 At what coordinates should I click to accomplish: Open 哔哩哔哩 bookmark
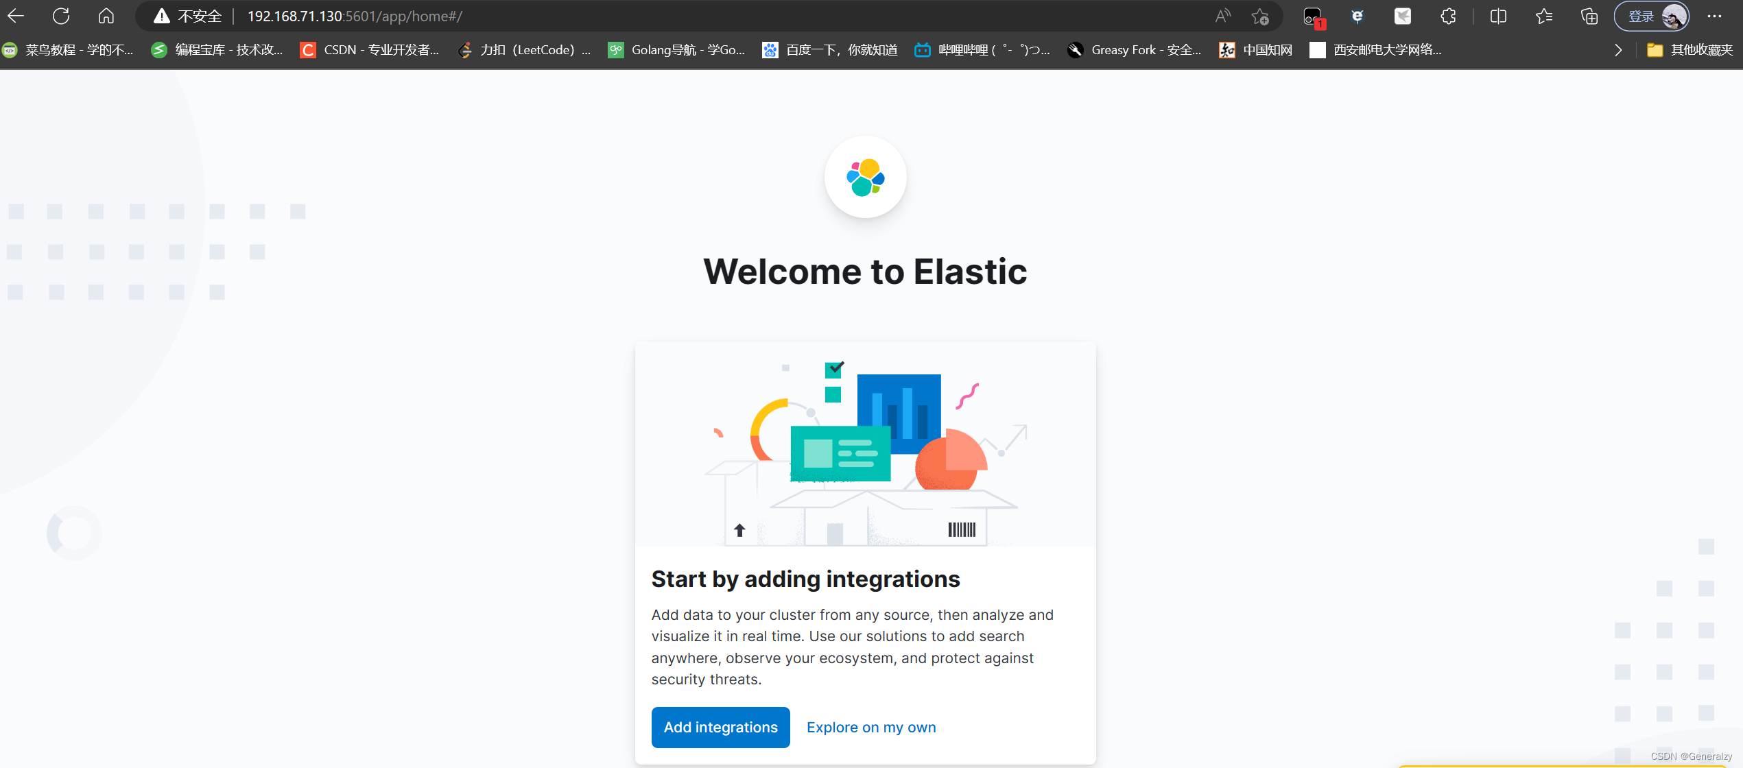(982, 49)
